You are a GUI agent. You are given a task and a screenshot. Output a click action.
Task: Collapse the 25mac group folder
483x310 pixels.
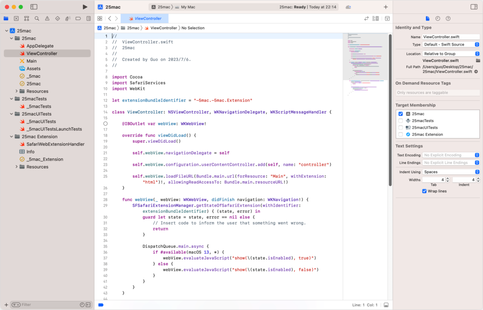click(x=12, y=38)
